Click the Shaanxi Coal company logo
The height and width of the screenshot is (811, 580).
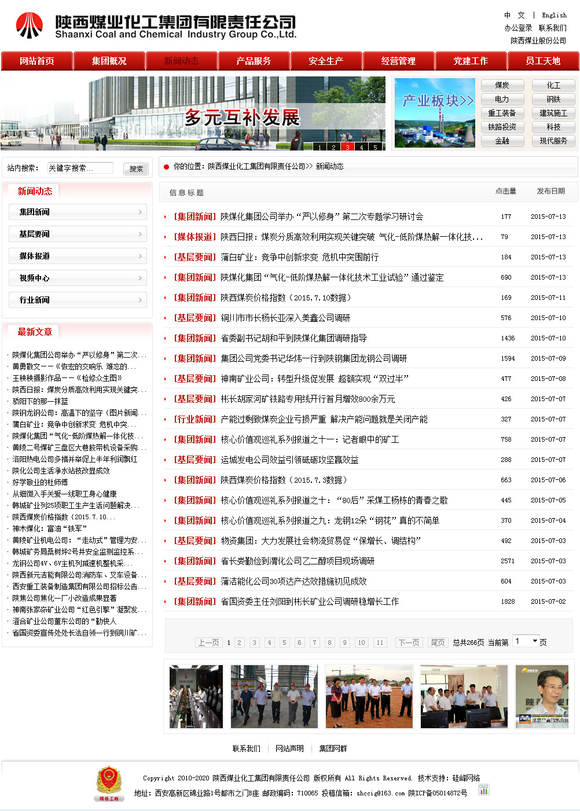pos(30,25)
